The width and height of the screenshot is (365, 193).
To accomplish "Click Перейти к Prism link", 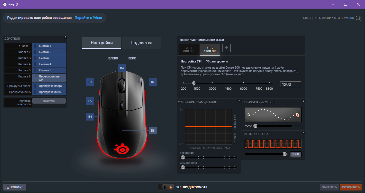I will tap(88, 18).
